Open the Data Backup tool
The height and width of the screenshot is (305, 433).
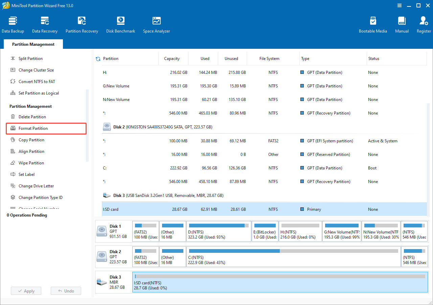click(13, 25)
